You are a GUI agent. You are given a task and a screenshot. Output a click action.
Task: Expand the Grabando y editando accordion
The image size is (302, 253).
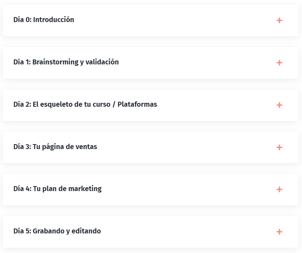coord(150,232)
